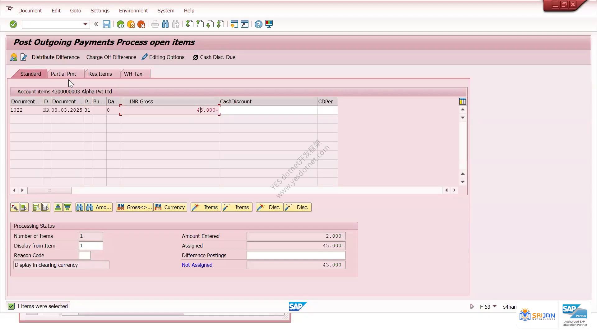Image resolution: width=597 pixels, height=335 pixels.
Task: Click the Currency button
Action: click(170, 207)
